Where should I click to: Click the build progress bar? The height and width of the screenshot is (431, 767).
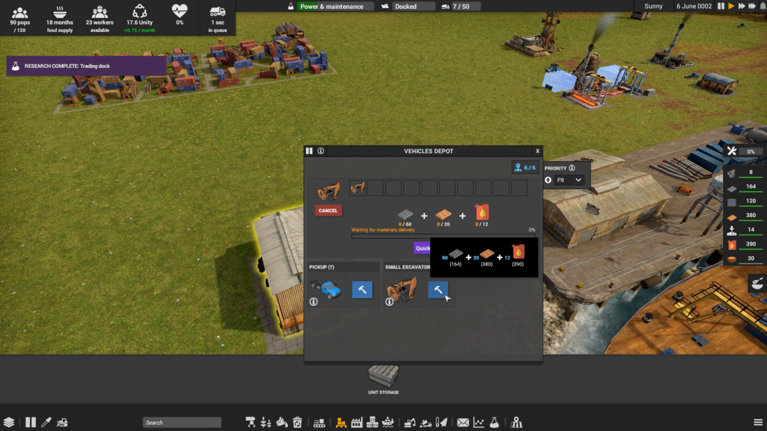(x=444, y=236)
